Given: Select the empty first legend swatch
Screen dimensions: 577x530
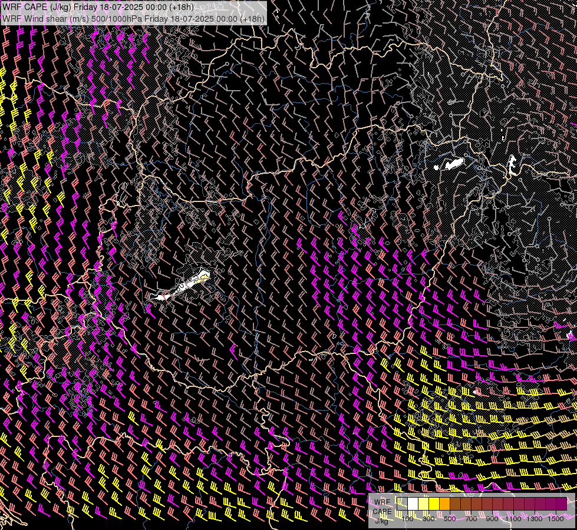Looking at the screenshot, I should tap(402, 504).
